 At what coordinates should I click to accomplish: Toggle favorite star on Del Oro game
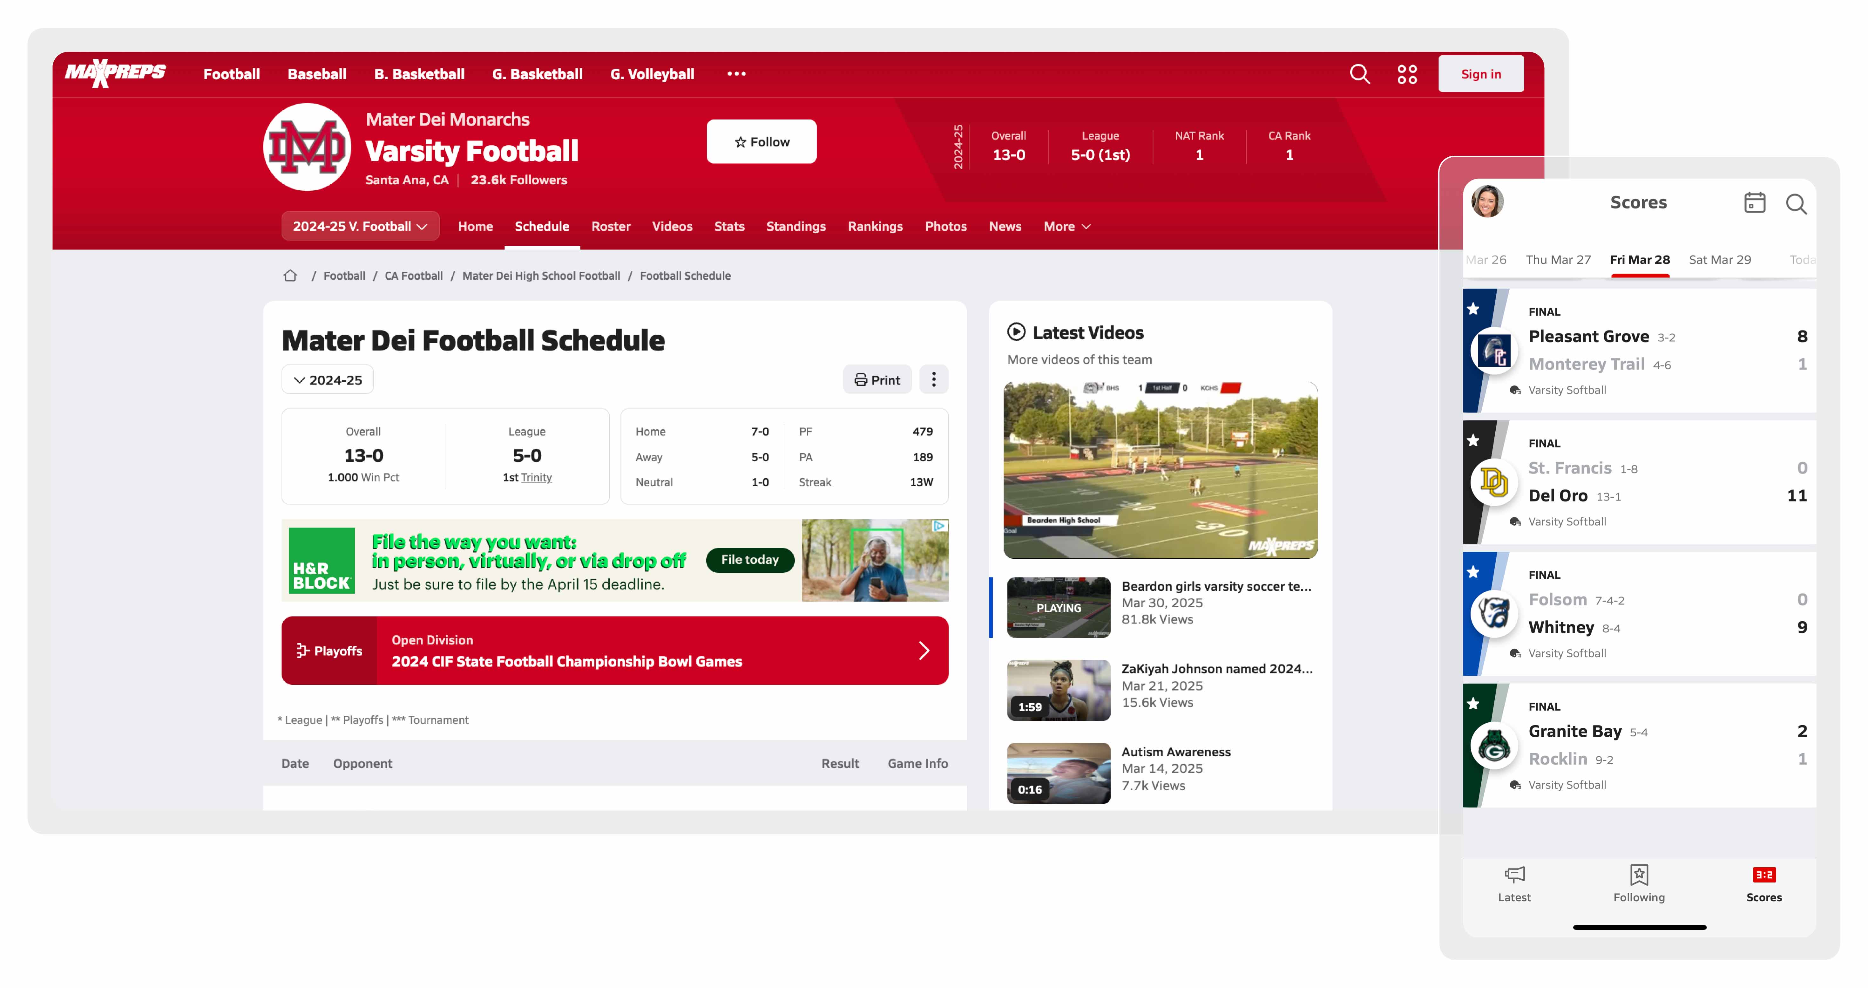pos(1473,440)
